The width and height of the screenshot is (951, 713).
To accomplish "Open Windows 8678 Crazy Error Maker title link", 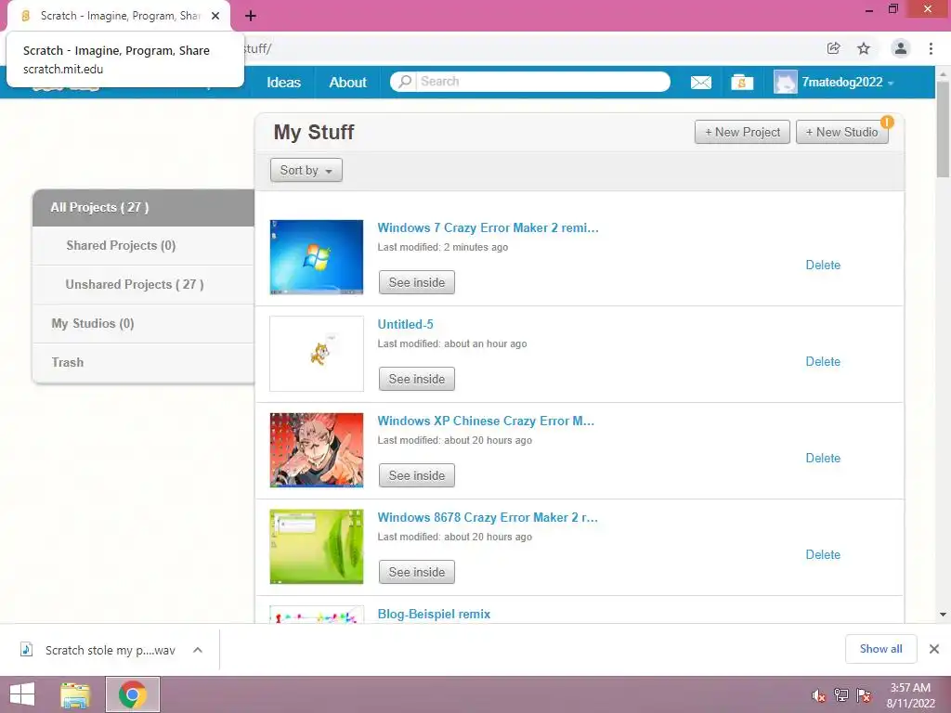I will (x=488, y=517).
